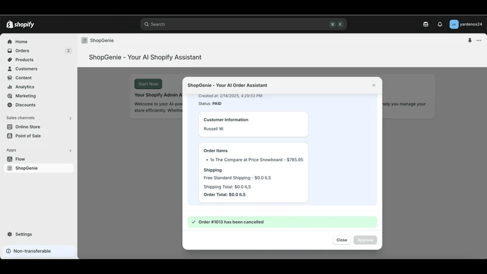Image resolution: width=487 pixels, height=274 pixels.
Task: Click the Analytics bar chart icon
Action: pyautogui.click(x=10, y=86)
